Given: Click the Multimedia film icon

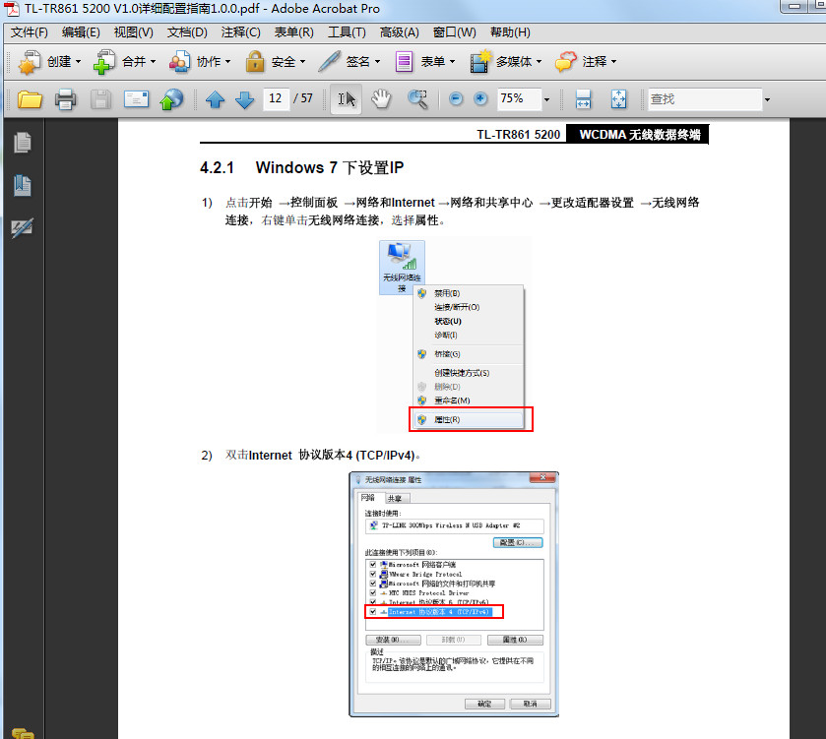Looking at the screenshot, I should 479,62.
